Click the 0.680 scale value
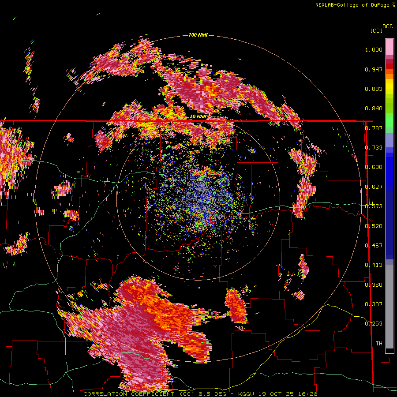 [374, 167]
